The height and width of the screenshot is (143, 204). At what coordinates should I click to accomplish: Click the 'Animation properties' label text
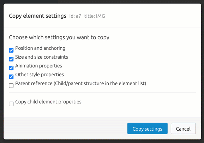(x=38, y=66)
